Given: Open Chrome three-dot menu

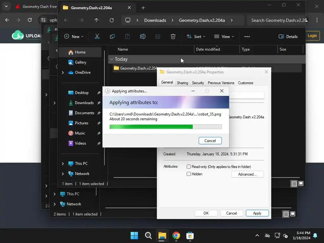Looking at the screenshot, I should coord(317,20).
